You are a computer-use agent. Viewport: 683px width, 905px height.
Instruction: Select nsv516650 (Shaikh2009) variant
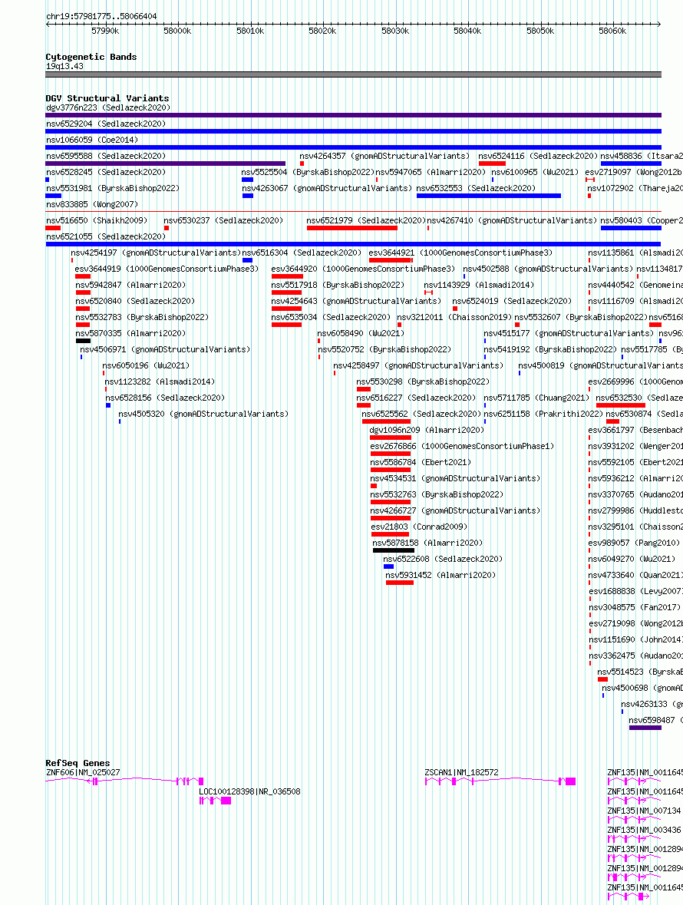(x=97, y=220)
